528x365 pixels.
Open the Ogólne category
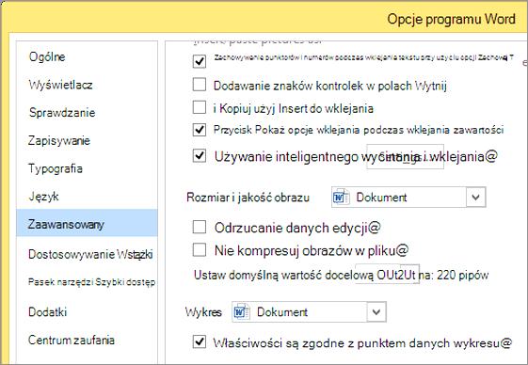[x=47, y=56]
